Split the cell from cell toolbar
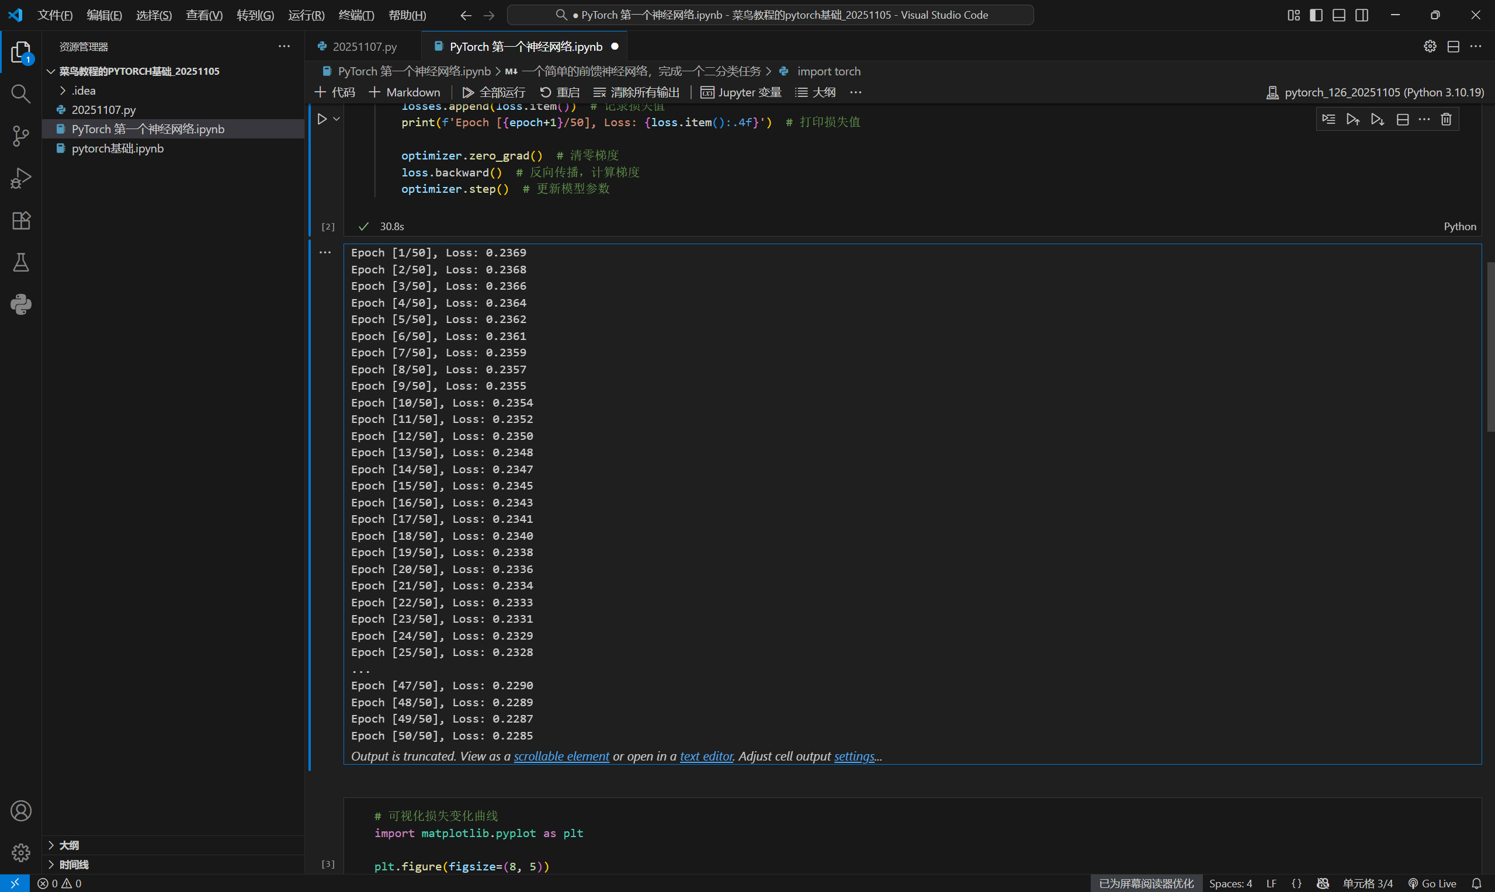Screen dimensions: 1495x892 click(x=1403, y=119)
